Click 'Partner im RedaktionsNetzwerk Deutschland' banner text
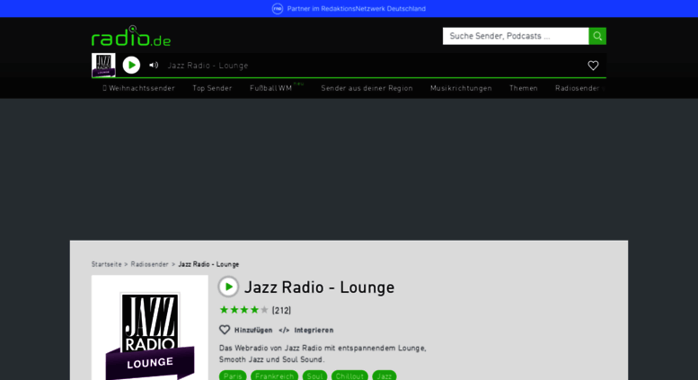Image resolution: width=698 pixels, height=380 pixels. (357, 8)
